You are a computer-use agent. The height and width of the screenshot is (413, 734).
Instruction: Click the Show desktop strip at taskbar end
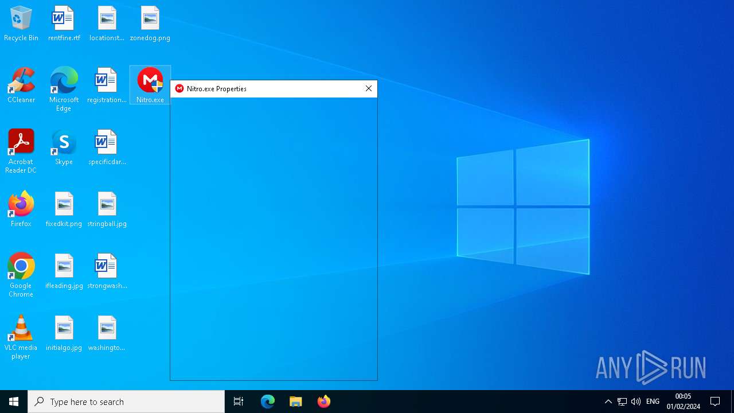[x=732, y=402]
